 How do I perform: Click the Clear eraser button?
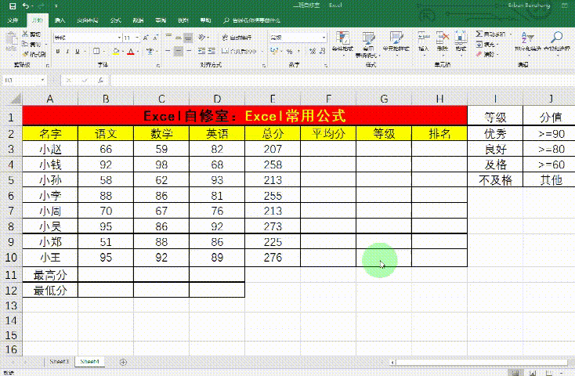(x=486, y=54)
